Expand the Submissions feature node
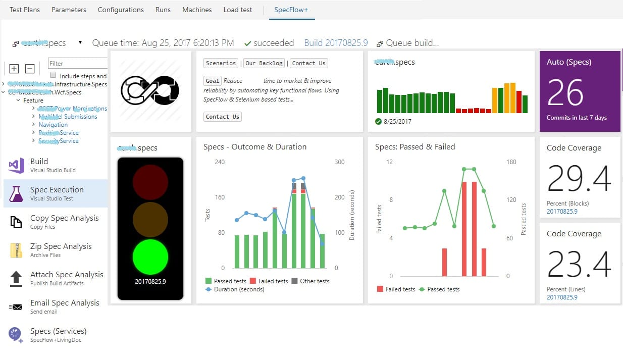 [34, 117]
